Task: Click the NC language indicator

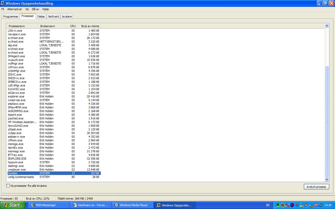Action: [x=268, y=205]
